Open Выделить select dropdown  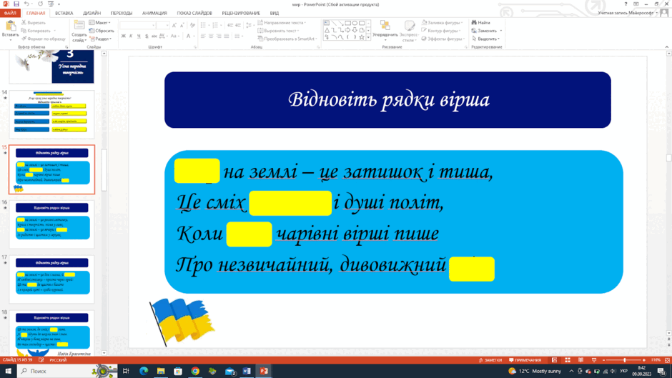coord(485,39)
